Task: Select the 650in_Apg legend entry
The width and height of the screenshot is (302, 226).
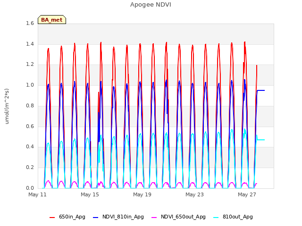Action: [x=67, y=217]
